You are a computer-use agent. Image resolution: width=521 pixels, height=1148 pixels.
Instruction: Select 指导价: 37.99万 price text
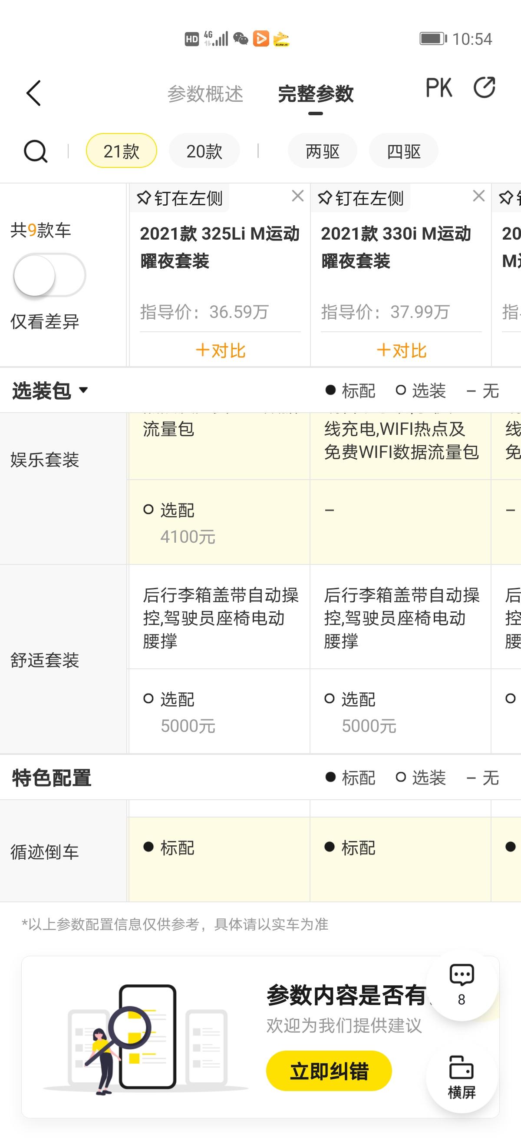tap(385, 312)
